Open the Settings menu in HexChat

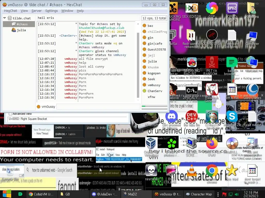[x=51, y=11]
